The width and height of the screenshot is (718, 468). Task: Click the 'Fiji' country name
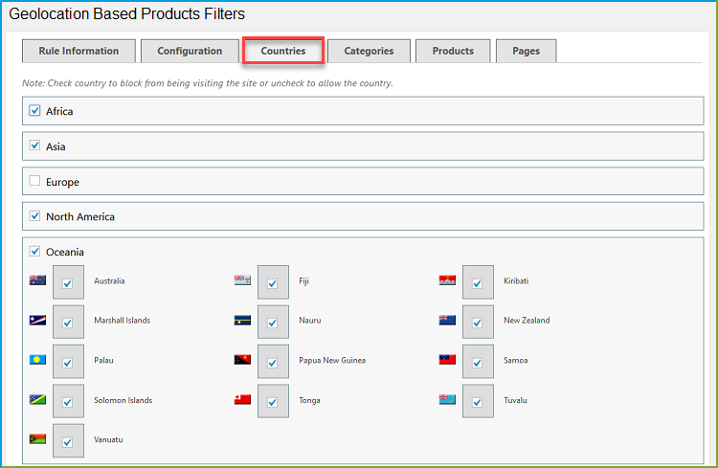304,280
